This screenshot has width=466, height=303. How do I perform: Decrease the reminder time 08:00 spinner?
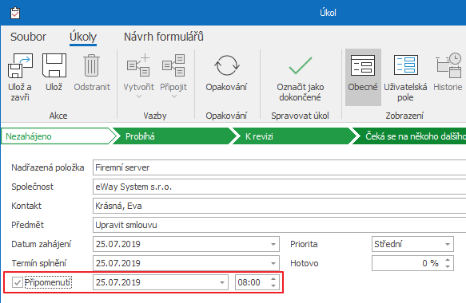pyautogui.click(x=273, y=285)
